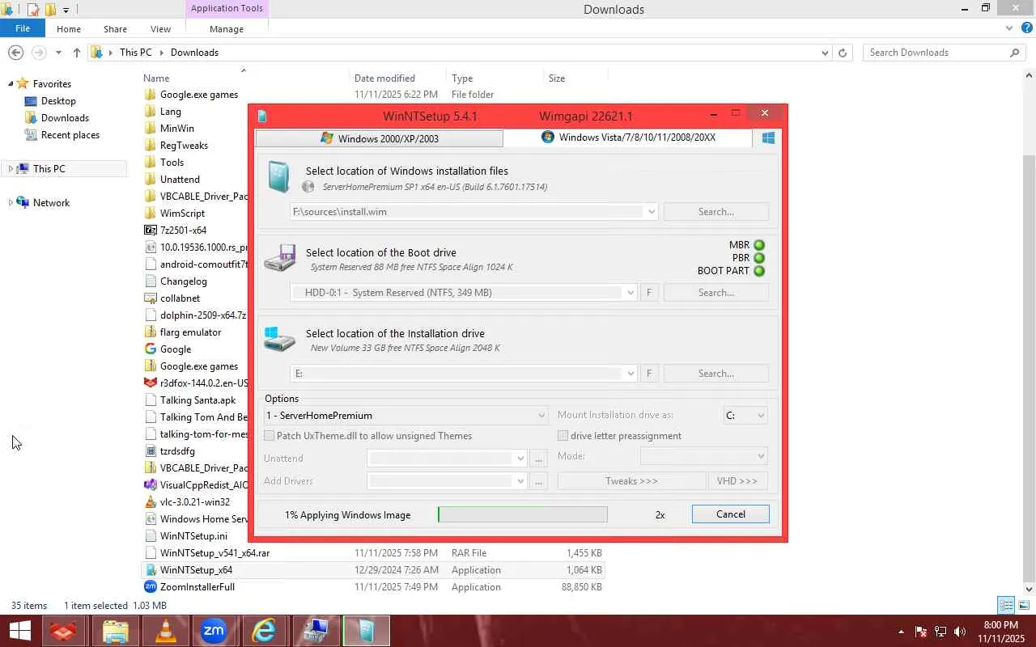Select Desktop under Favorites
Viewport: 1036px width, 647px height.
point(58,101)
